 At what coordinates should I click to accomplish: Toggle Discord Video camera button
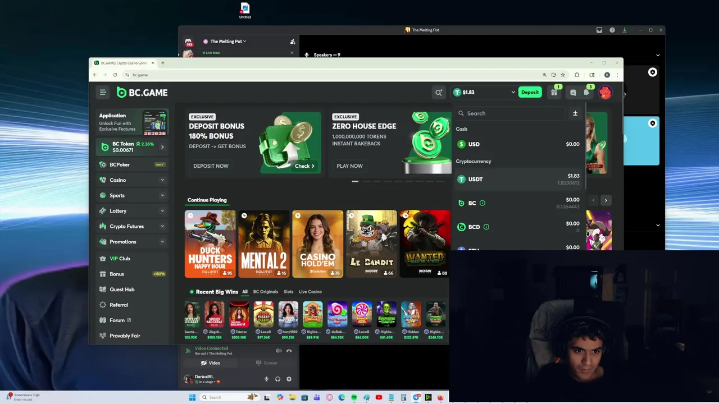coord(211,363)
